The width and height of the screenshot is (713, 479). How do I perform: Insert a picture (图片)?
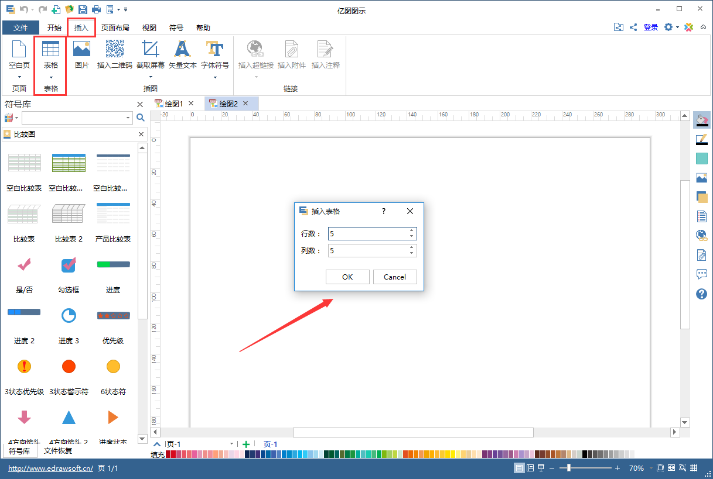[82, 54]
